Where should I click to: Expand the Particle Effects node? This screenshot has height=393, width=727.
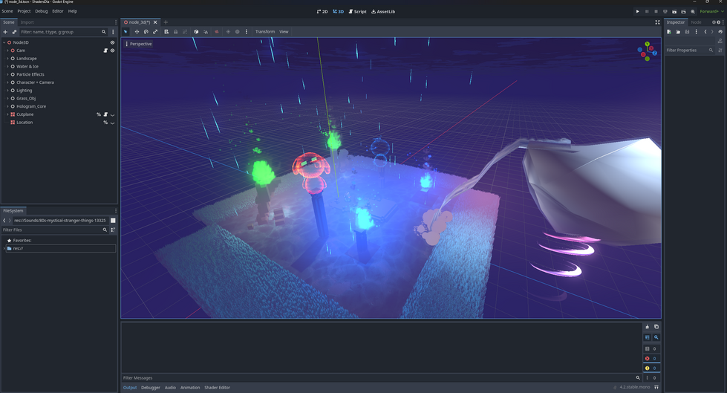pyautogui.click(x=7, y=74)
